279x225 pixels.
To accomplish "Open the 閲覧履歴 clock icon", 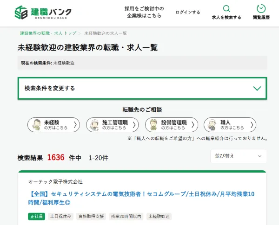I will tap(261, 8).
